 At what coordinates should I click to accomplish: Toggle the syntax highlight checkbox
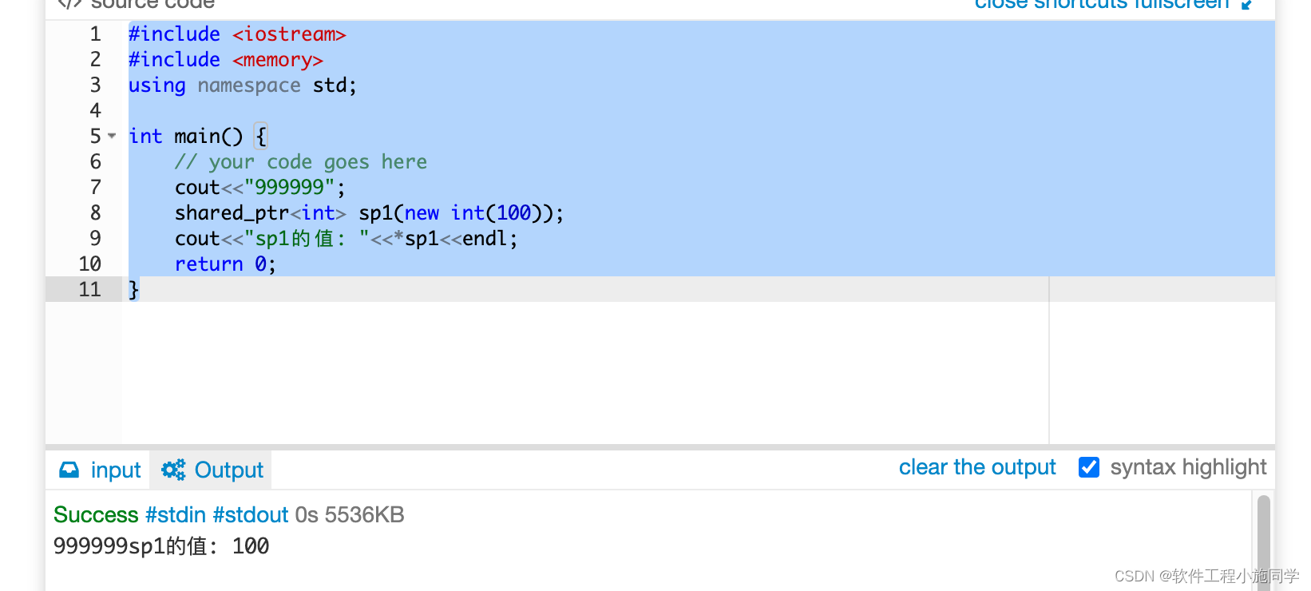click(x=1089, y=467)
